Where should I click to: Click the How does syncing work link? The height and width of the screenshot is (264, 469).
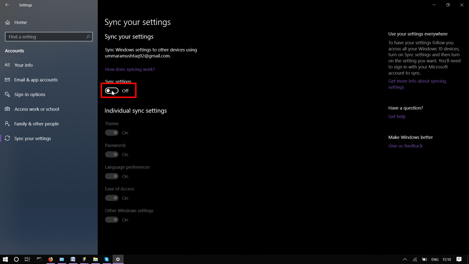click(130, 69)
